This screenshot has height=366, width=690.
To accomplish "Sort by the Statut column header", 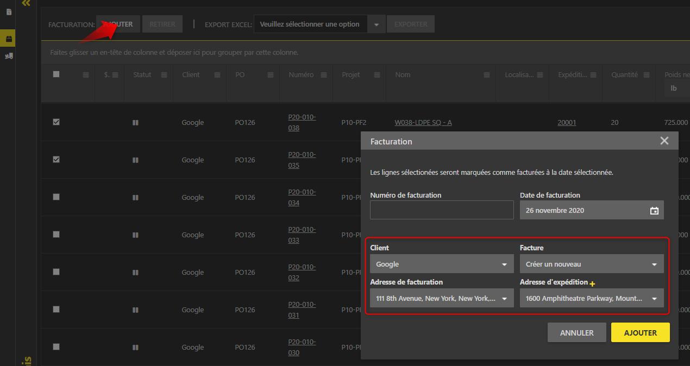I will pos(142,75).
